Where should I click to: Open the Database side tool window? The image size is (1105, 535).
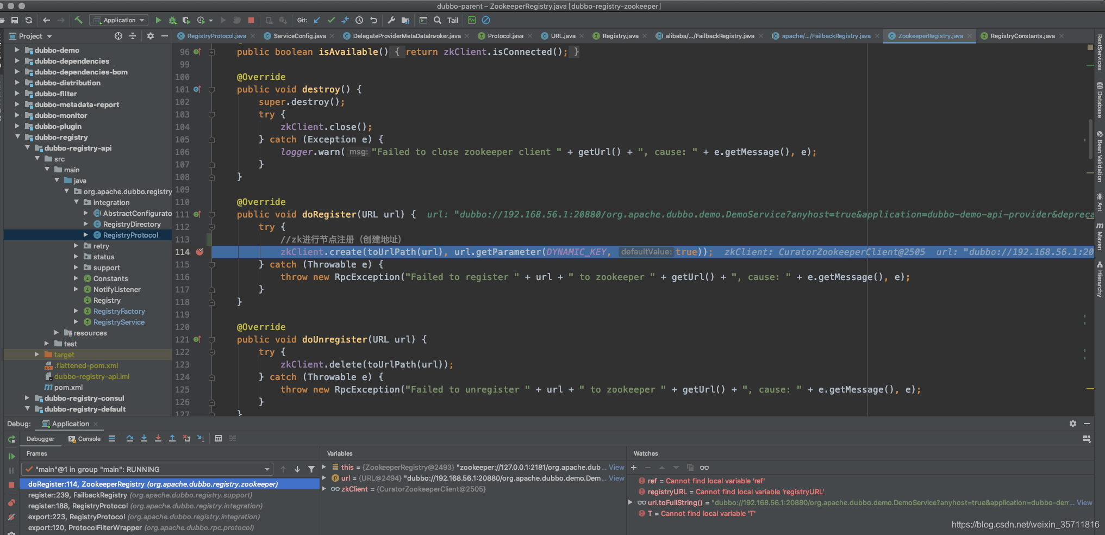pyautogui.click(x=1100, y=100)
